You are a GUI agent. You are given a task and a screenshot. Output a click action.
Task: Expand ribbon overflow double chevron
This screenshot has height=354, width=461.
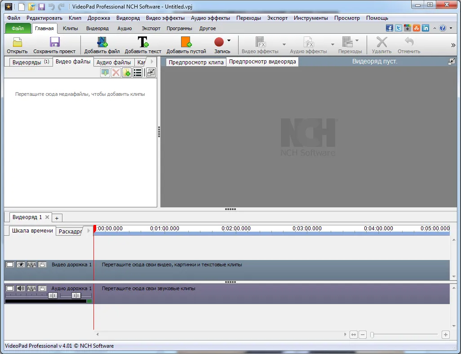(x=453, y=45)
